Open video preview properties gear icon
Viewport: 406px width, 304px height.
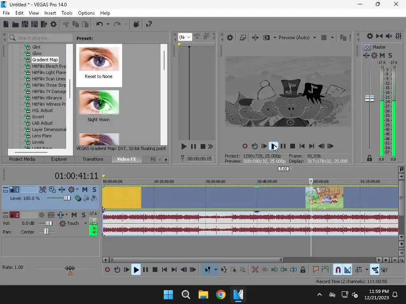230,38
